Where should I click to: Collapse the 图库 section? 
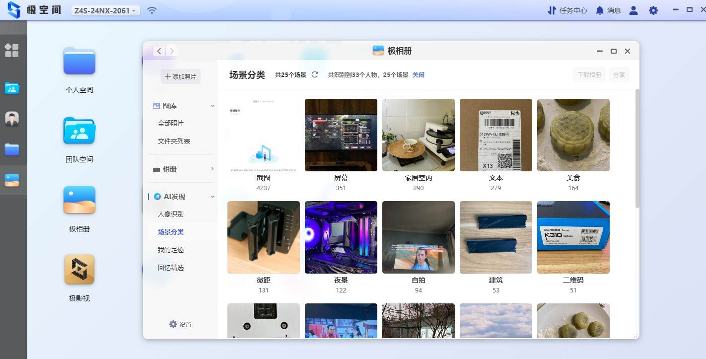coord(212,105)
